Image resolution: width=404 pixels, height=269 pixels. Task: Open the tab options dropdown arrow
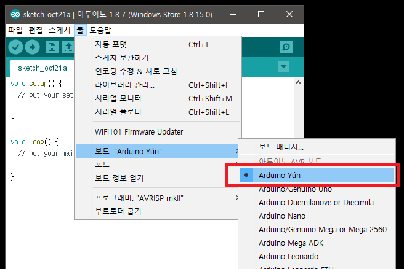click(x=283, y=66)
